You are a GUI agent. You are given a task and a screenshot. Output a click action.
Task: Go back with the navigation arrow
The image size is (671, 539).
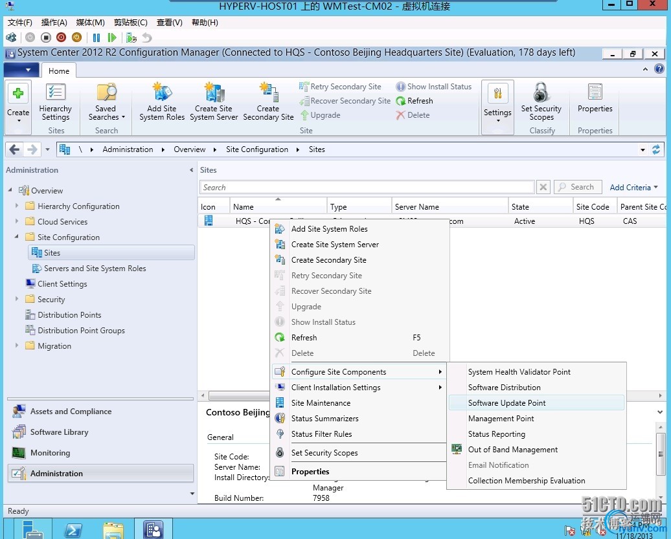[x=14, y=149]
